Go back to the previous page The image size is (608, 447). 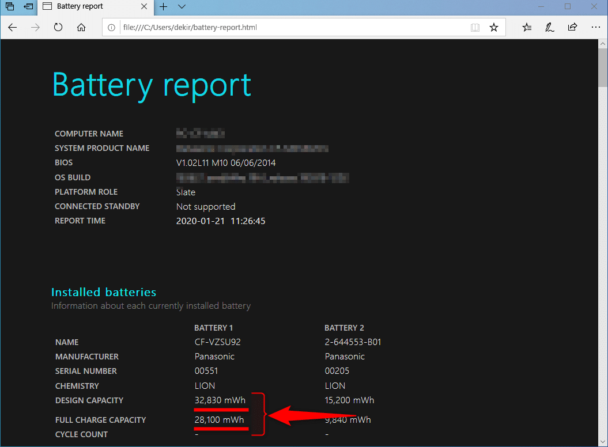(x=13, y=28)
